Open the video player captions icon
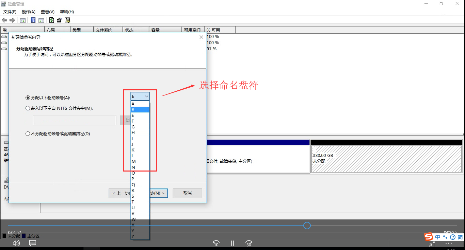The image size is (465, 250). 33,243
